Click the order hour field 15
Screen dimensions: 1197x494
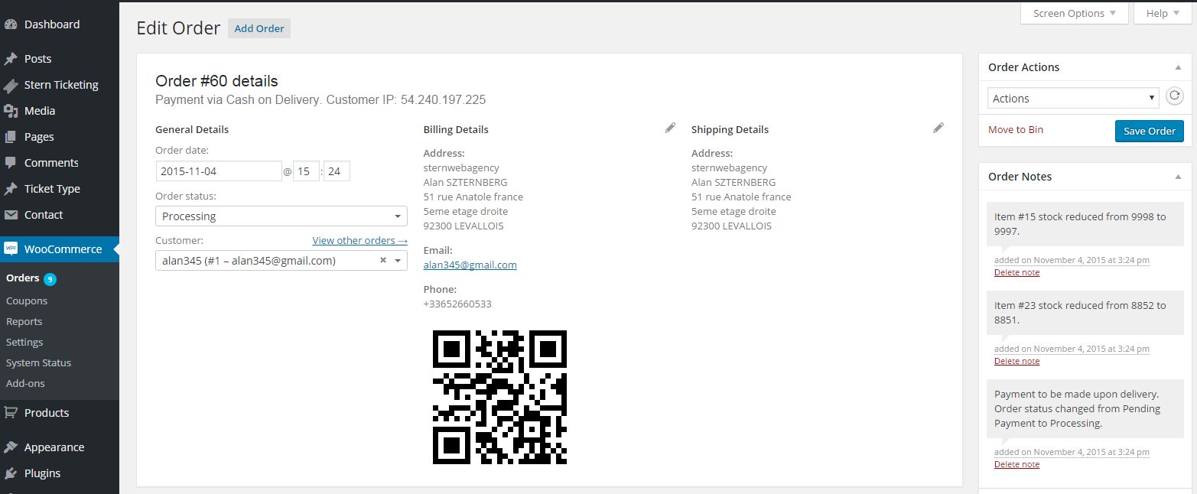click(x=306, y=171)
